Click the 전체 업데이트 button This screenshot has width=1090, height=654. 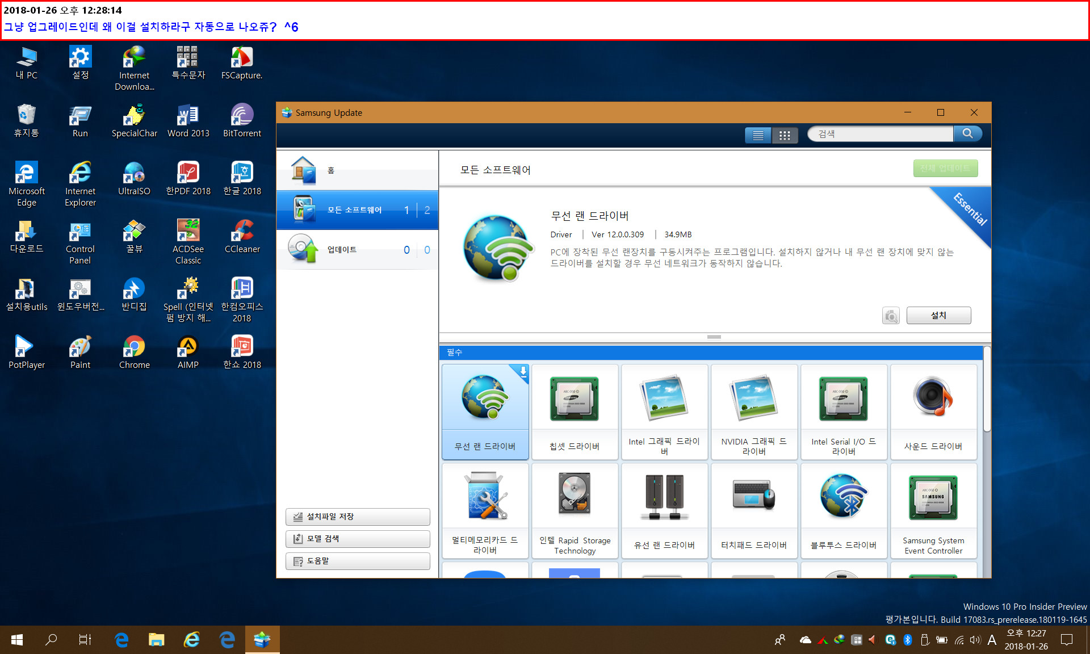coord(945,168)
